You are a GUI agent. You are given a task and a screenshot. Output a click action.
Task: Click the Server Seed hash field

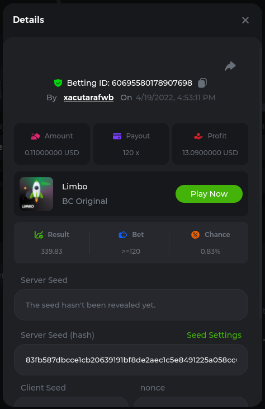coord(131,360)
